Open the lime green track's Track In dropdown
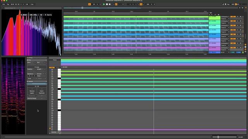 coord(225,19)
